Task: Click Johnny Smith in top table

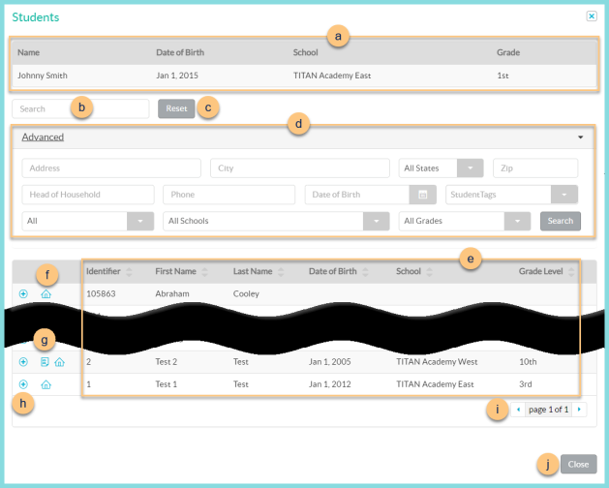Action: [43, 76]
